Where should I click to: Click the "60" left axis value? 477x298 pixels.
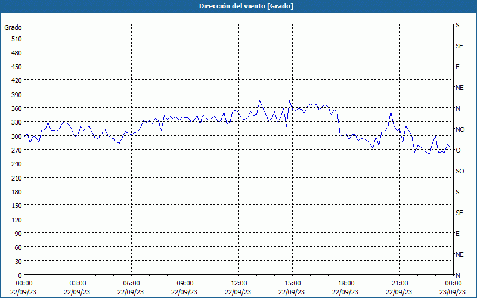[x=18, y=247]
